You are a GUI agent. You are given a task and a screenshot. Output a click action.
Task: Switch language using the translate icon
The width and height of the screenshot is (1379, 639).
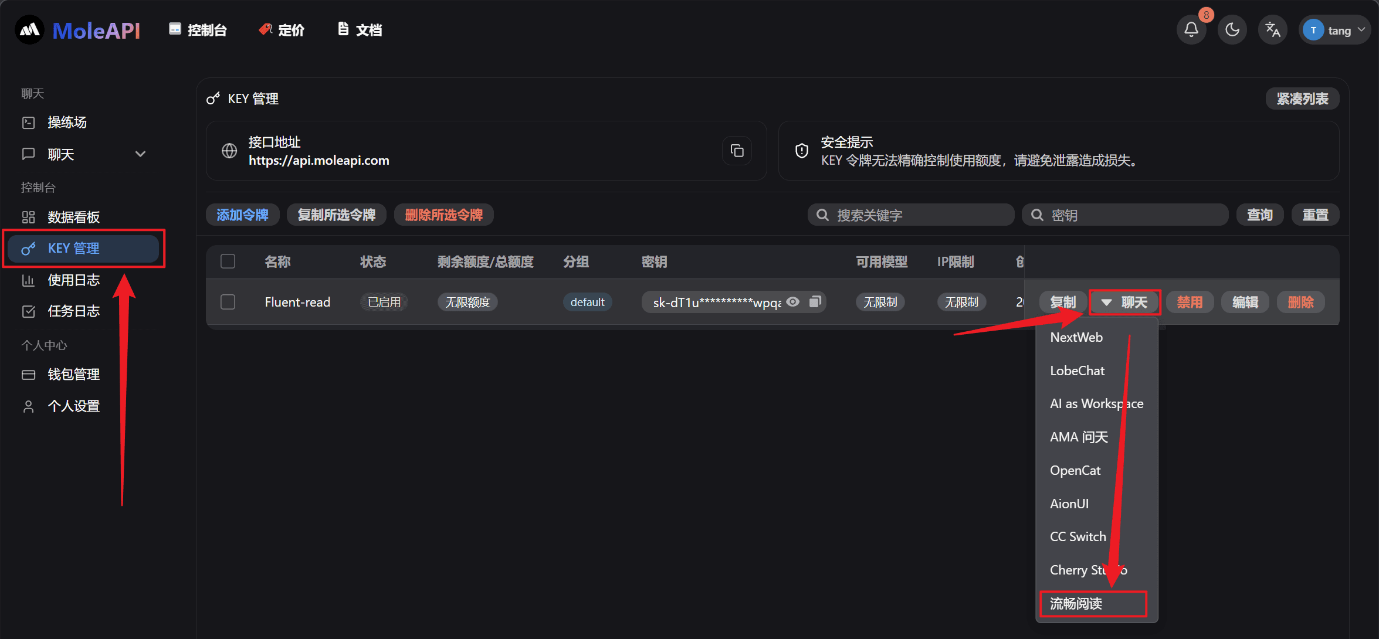[1272, 29]
